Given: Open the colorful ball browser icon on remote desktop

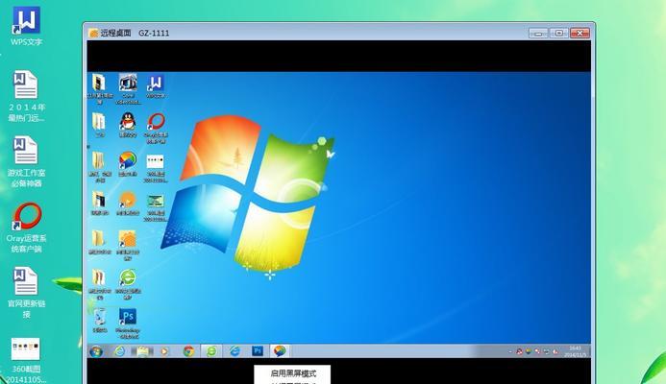Looking at the screenshot, I should click(x=128, y=163).
